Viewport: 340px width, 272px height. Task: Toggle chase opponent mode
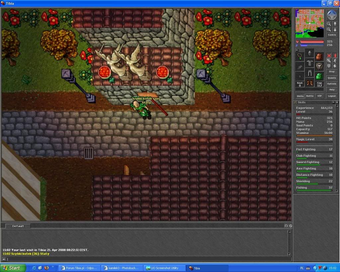click(x=335, y=61)
